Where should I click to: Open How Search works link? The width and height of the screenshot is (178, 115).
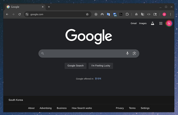tap(82, 108)
